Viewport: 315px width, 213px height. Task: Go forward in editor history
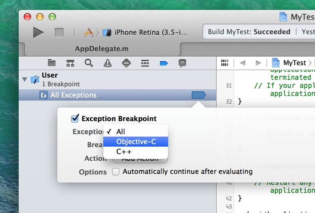point(258,63)
